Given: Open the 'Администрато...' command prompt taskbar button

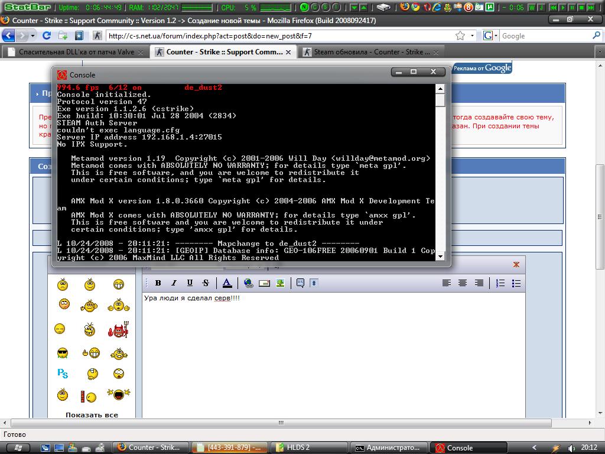Looking at the screenshot, I should pos(389,447).
